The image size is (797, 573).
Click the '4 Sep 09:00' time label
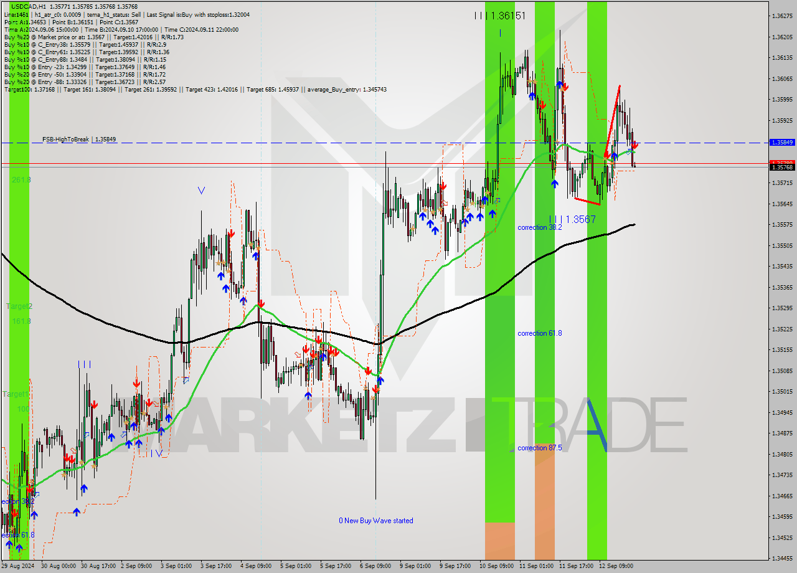coord(255,566)
